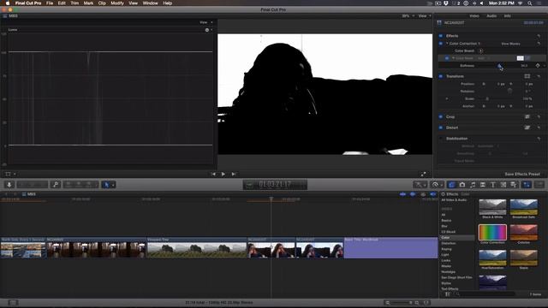Open the keyword editor key icon
548x308 pixels.
pos(55,185)
